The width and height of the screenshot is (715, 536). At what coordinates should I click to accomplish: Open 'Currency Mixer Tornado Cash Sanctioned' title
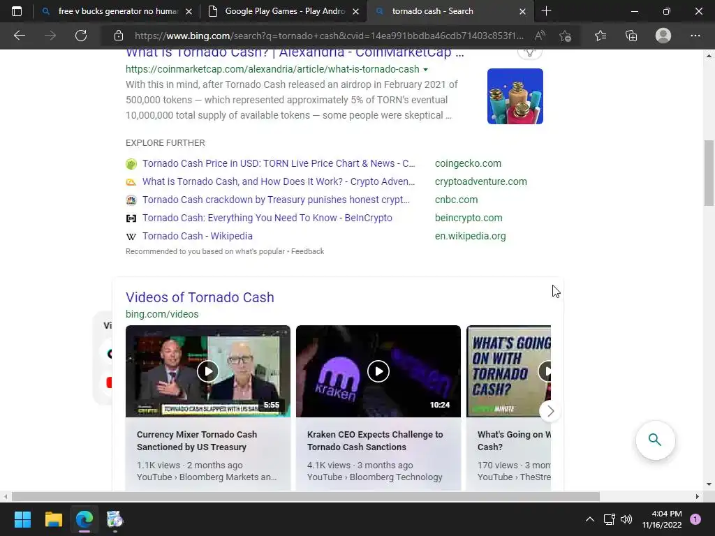(x=197, y=441)
